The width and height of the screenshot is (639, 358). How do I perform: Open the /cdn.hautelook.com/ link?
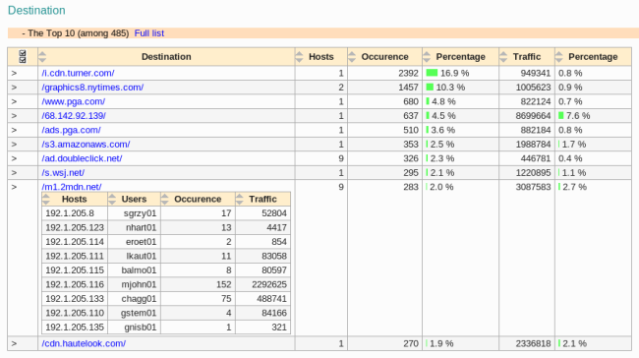pos(84,343)
